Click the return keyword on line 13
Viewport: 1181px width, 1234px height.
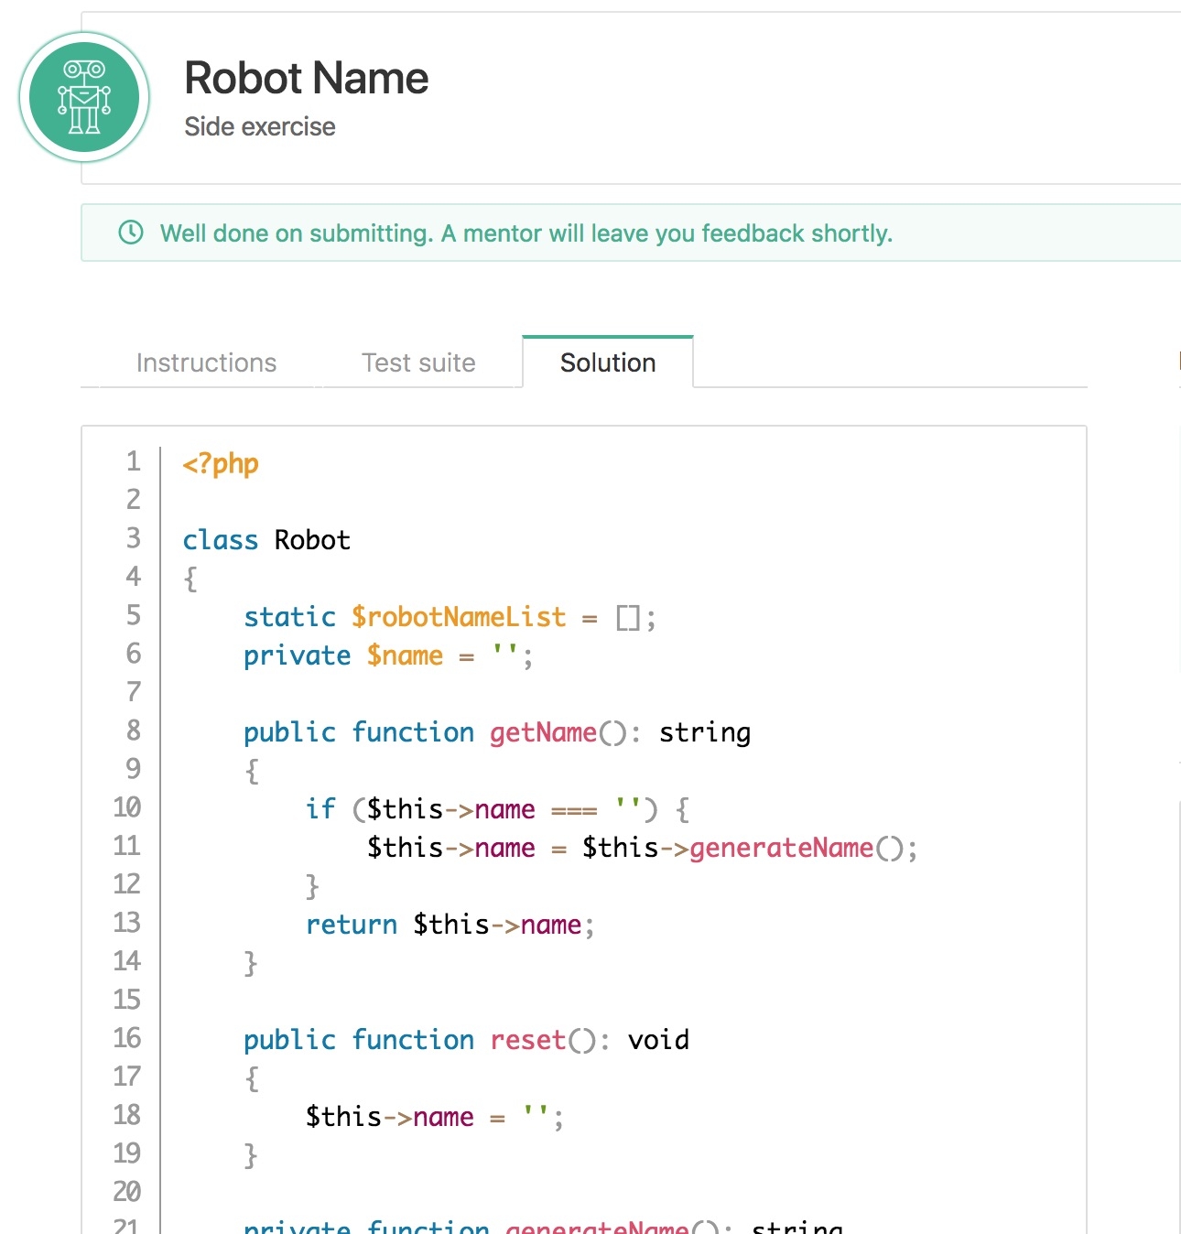click(352, 925)
